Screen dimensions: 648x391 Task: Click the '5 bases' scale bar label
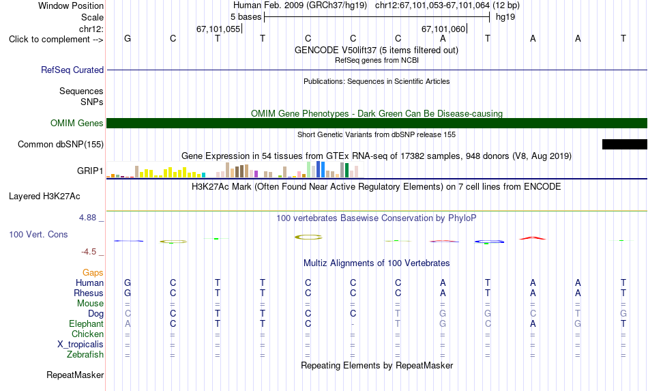[x=246, y=17]
